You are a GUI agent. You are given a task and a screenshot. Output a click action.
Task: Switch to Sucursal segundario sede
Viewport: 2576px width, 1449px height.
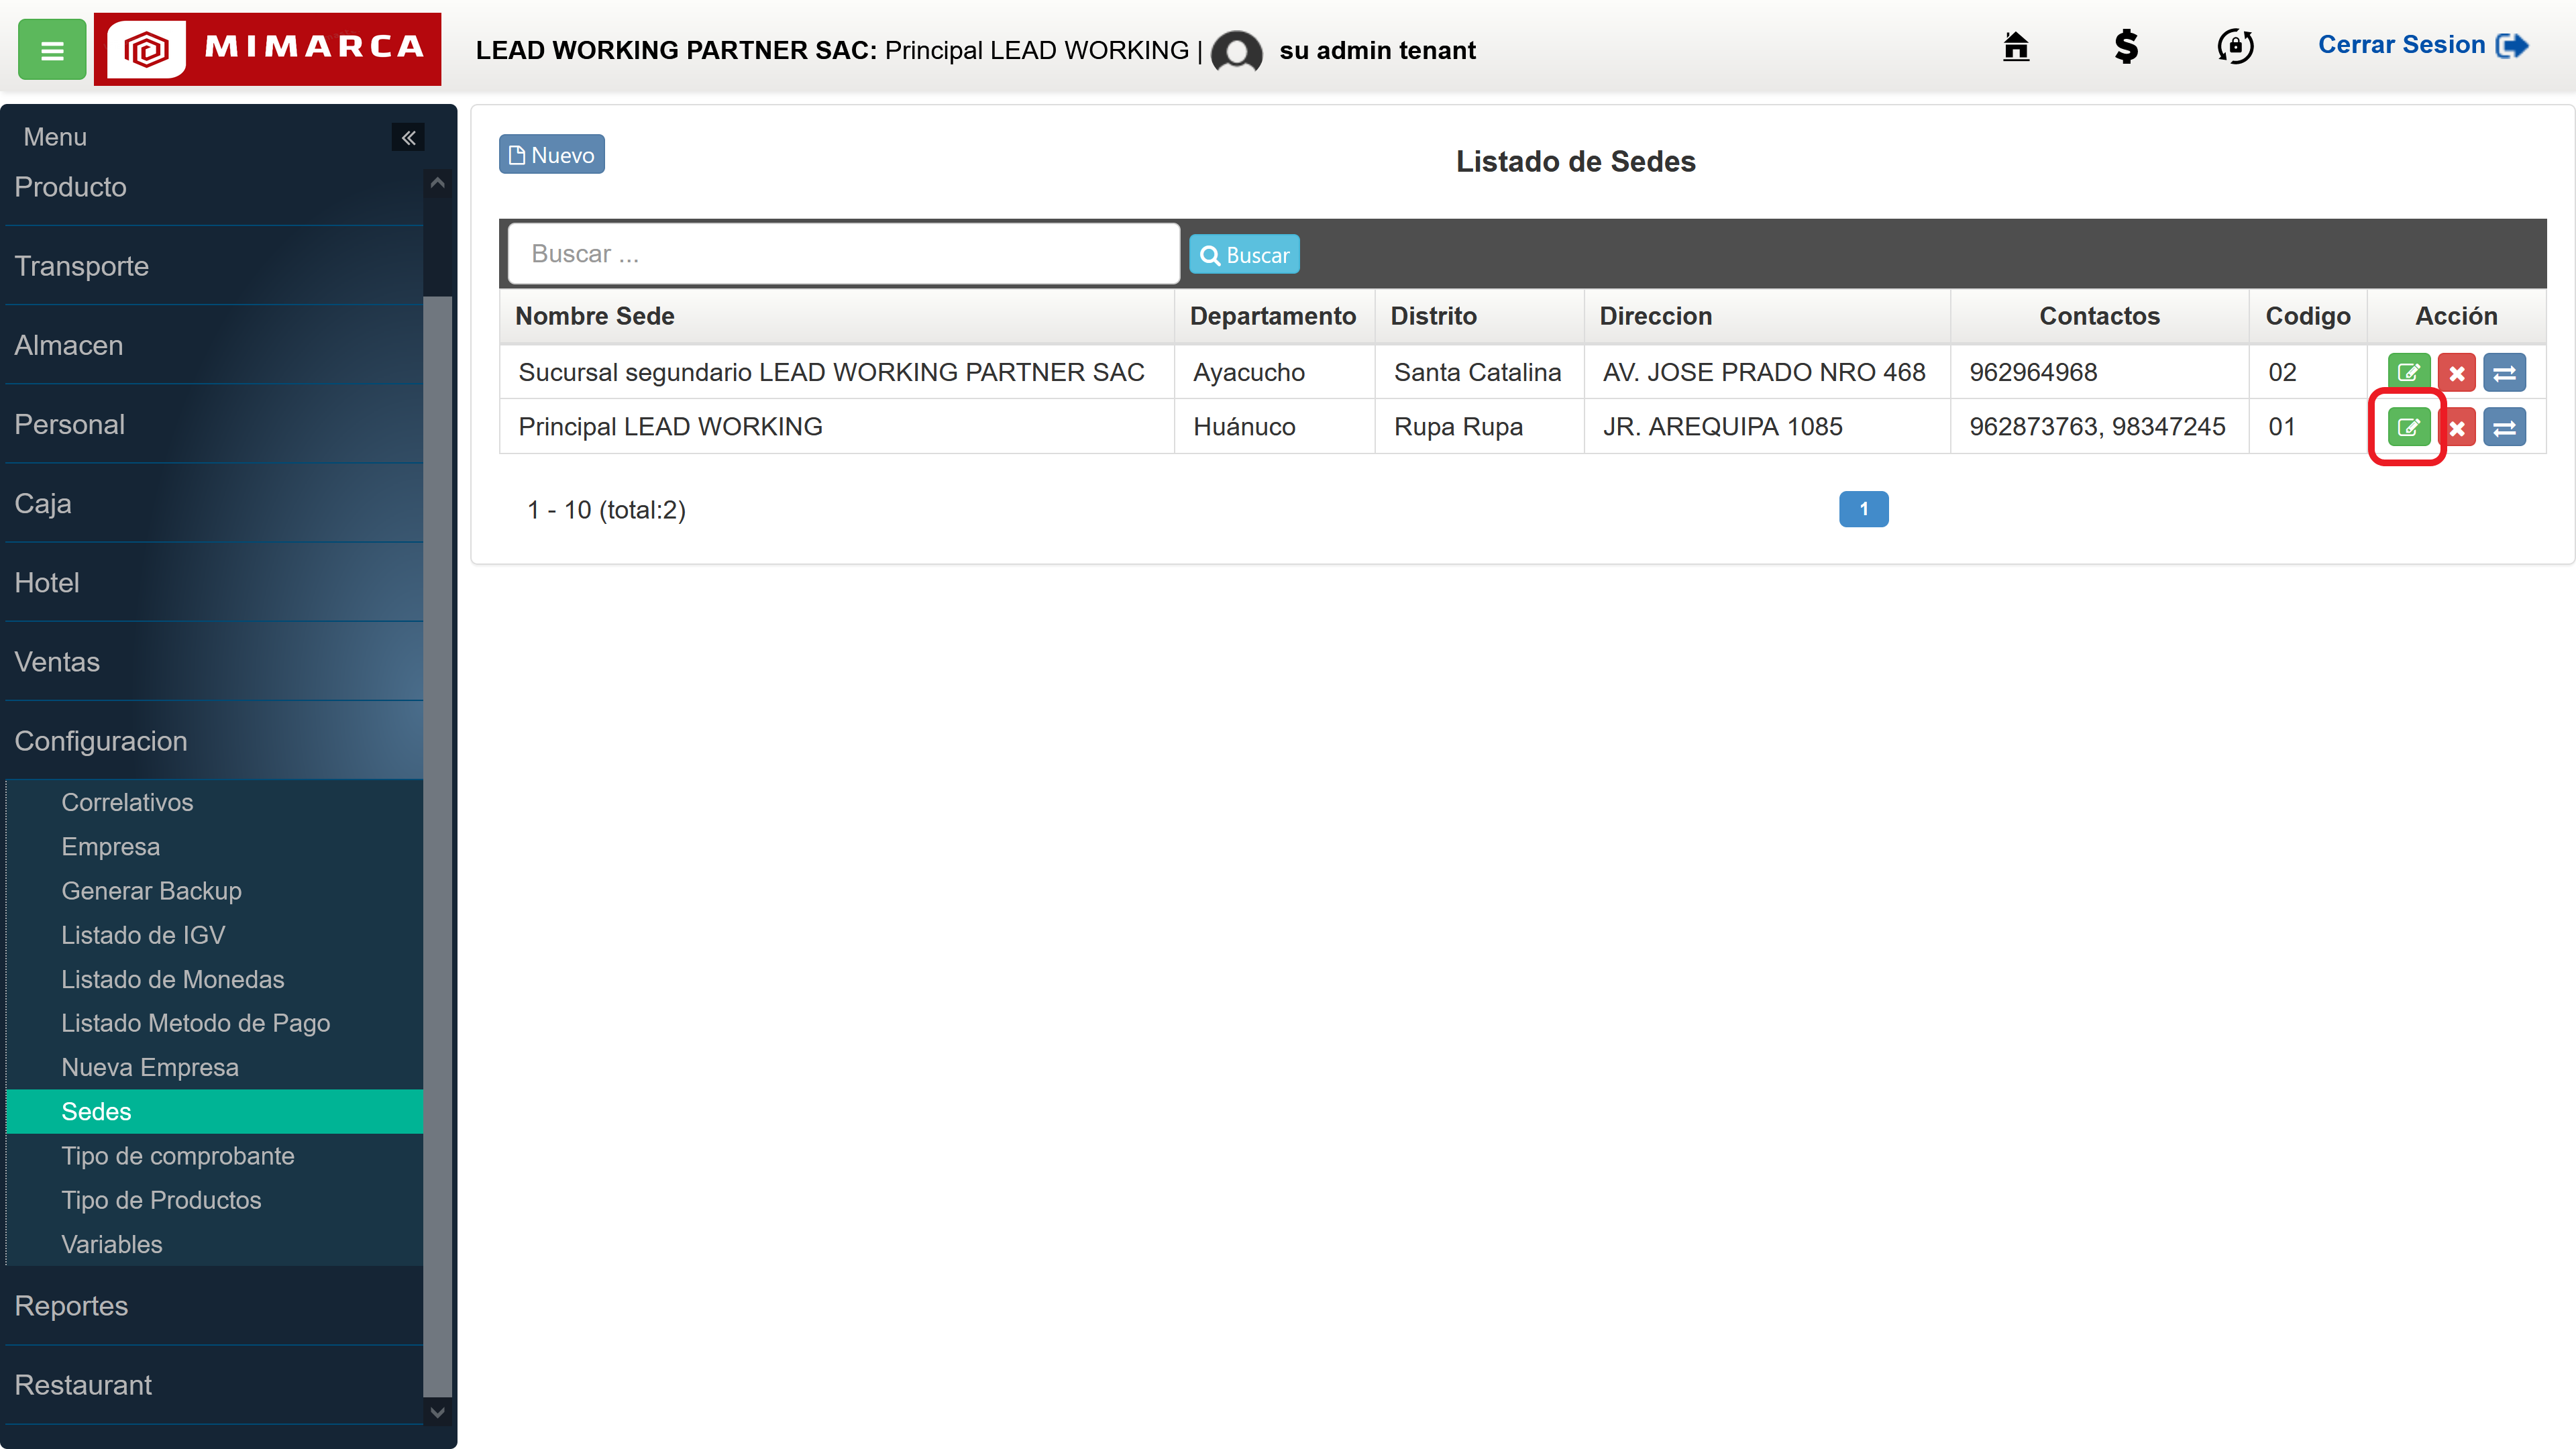(x=2504, y=373)
